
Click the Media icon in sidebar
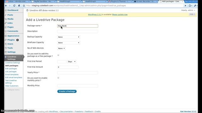coord(6,19)
